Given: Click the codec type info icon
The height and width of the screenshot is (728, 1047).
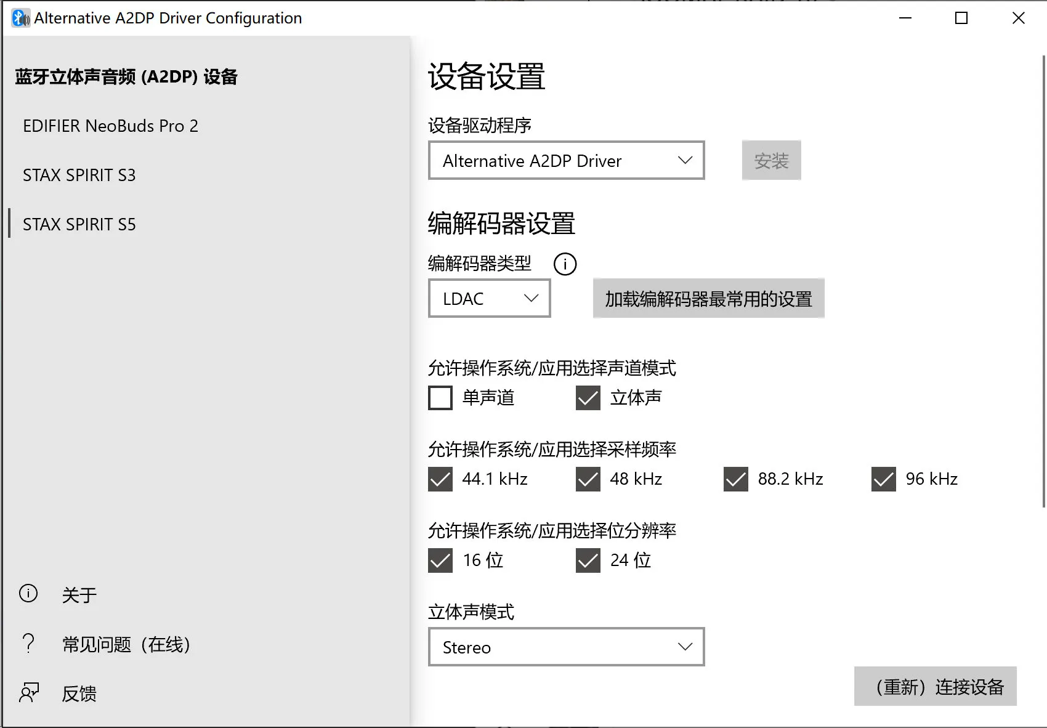Looking at the screenshot, I should pyautogui.click(x=565, y=264).
